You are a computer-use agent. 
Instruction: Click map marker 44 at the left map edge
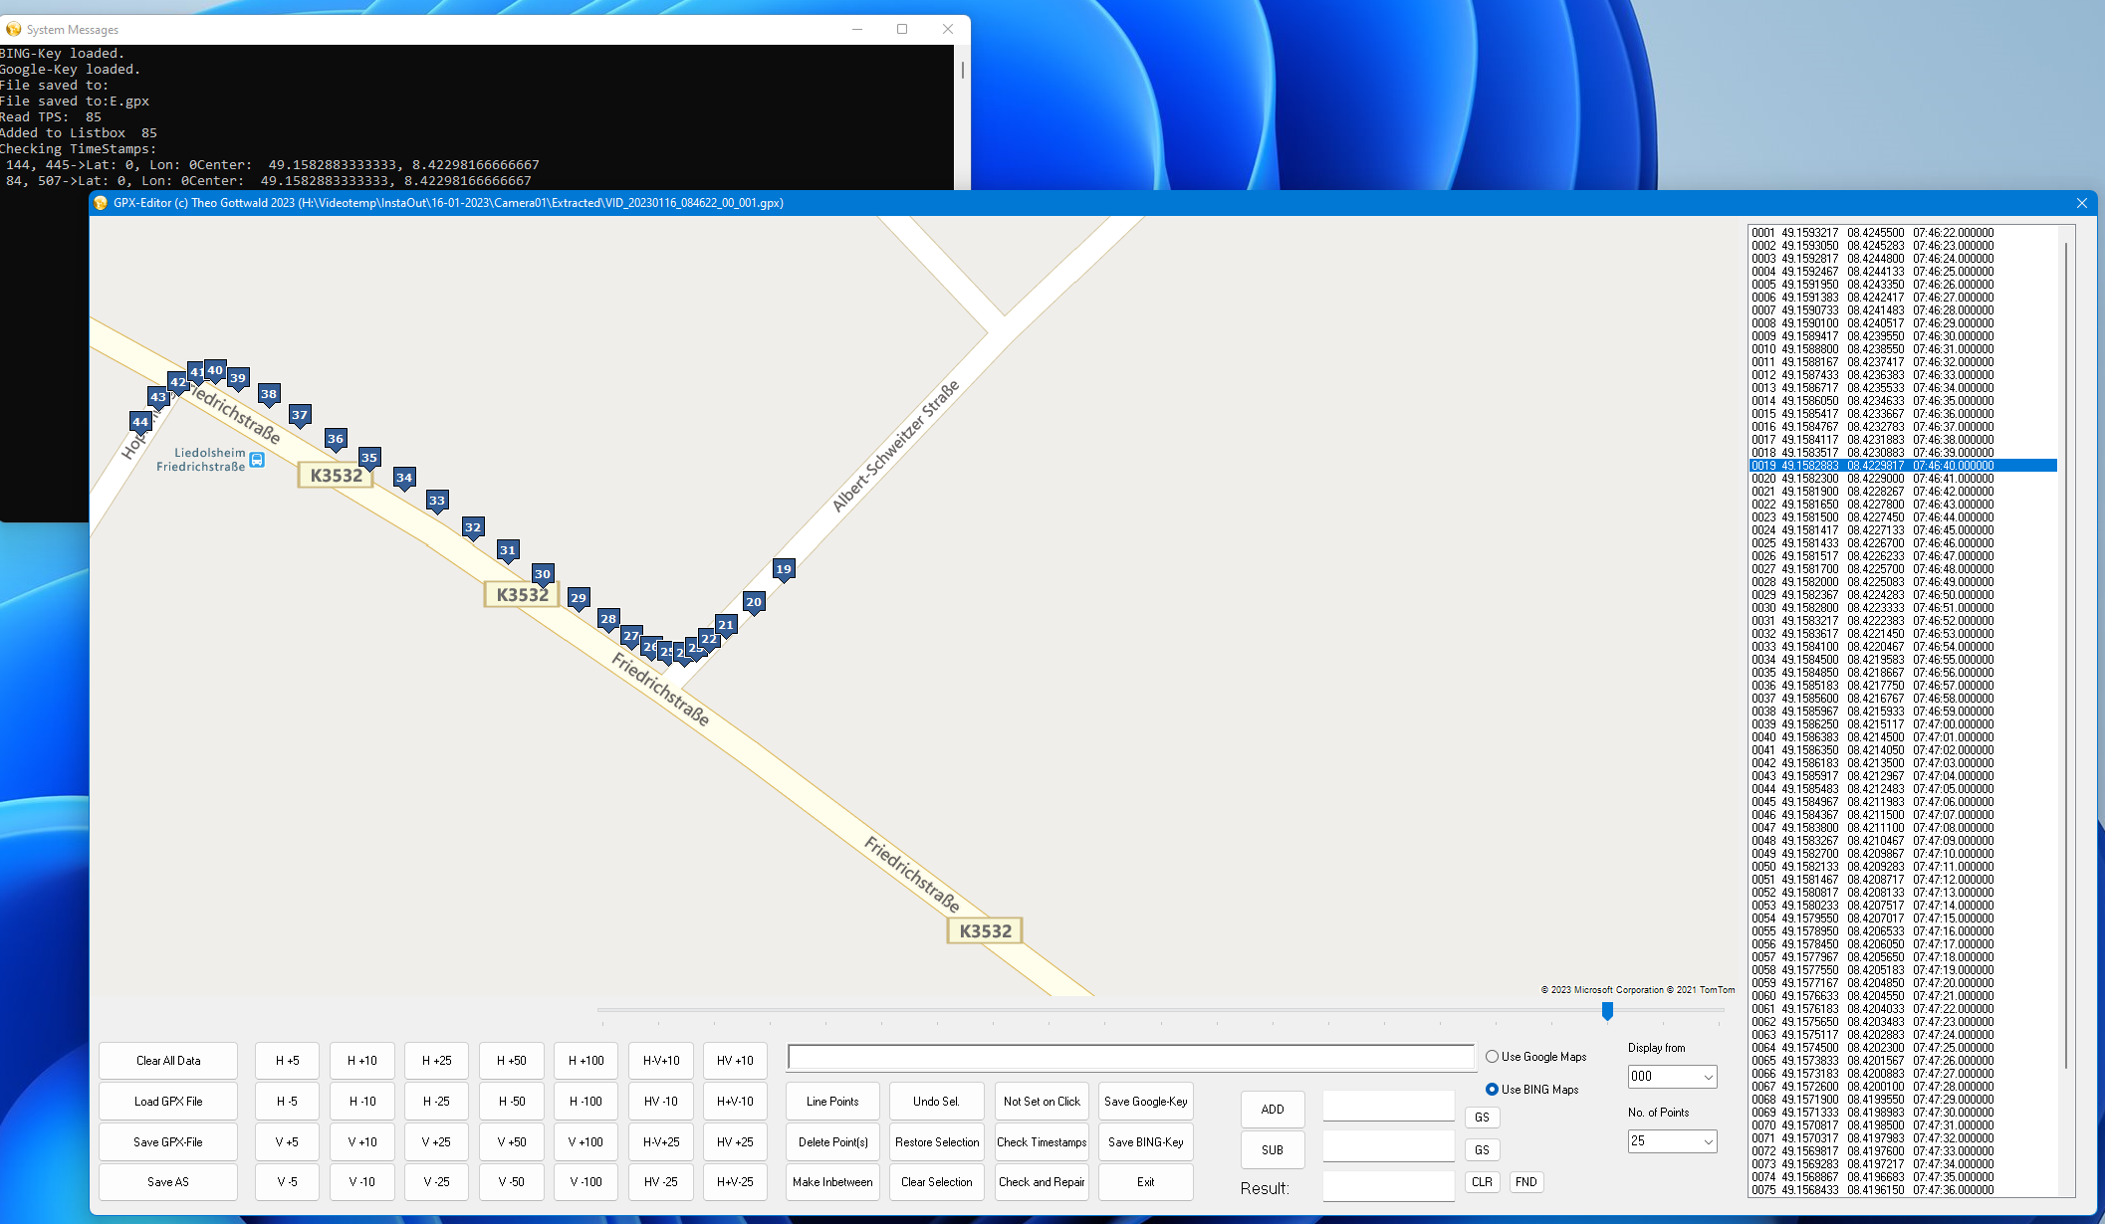(139, 421)
